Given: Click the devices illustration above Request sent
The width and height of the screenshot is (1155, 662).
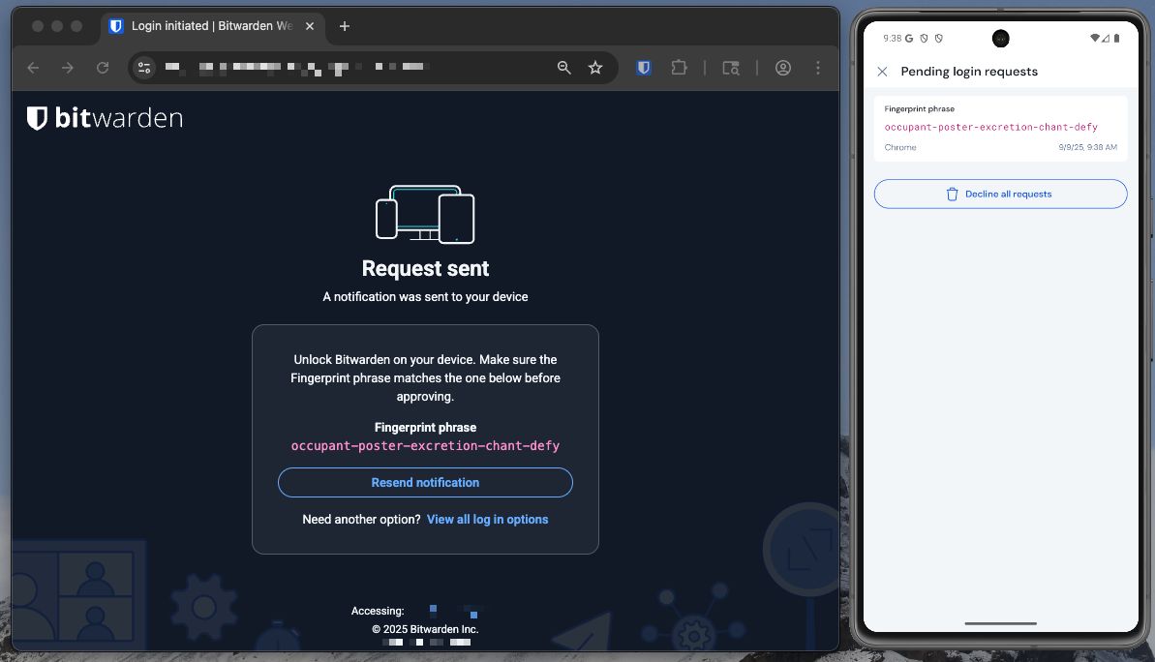Looking at the screenshot, I should tap(425, 214).
